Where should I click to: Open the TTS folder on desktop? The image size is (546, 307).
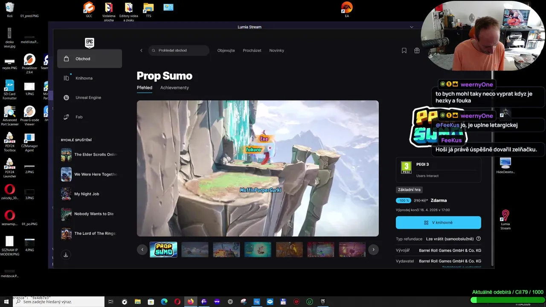(148, 10)
